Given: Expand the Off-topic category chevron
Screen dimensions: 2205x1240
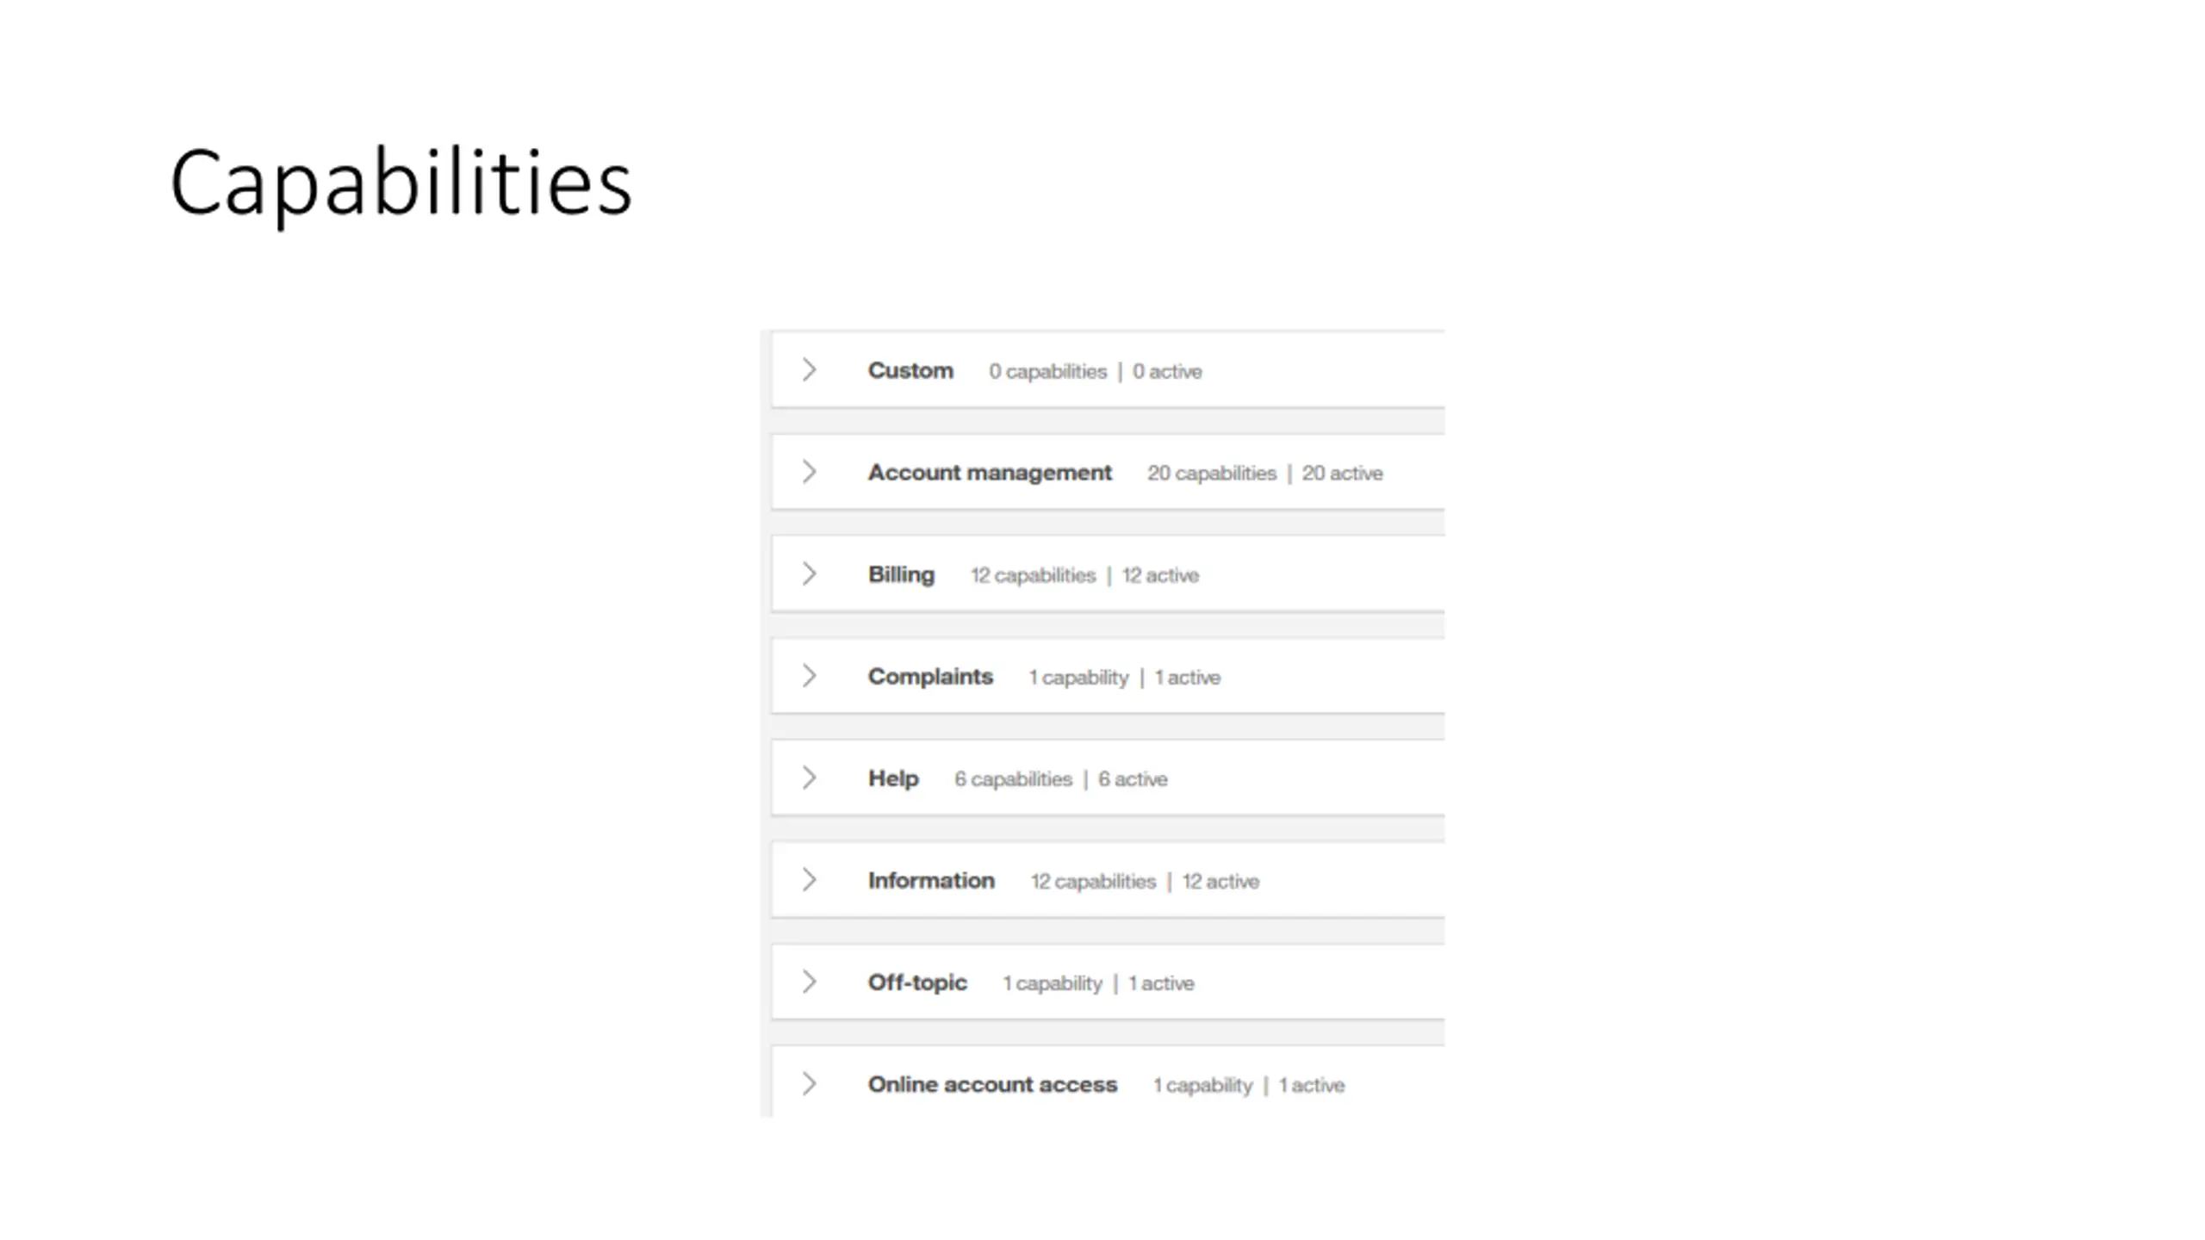Looking at the screenshot, I should click(809, 982).
